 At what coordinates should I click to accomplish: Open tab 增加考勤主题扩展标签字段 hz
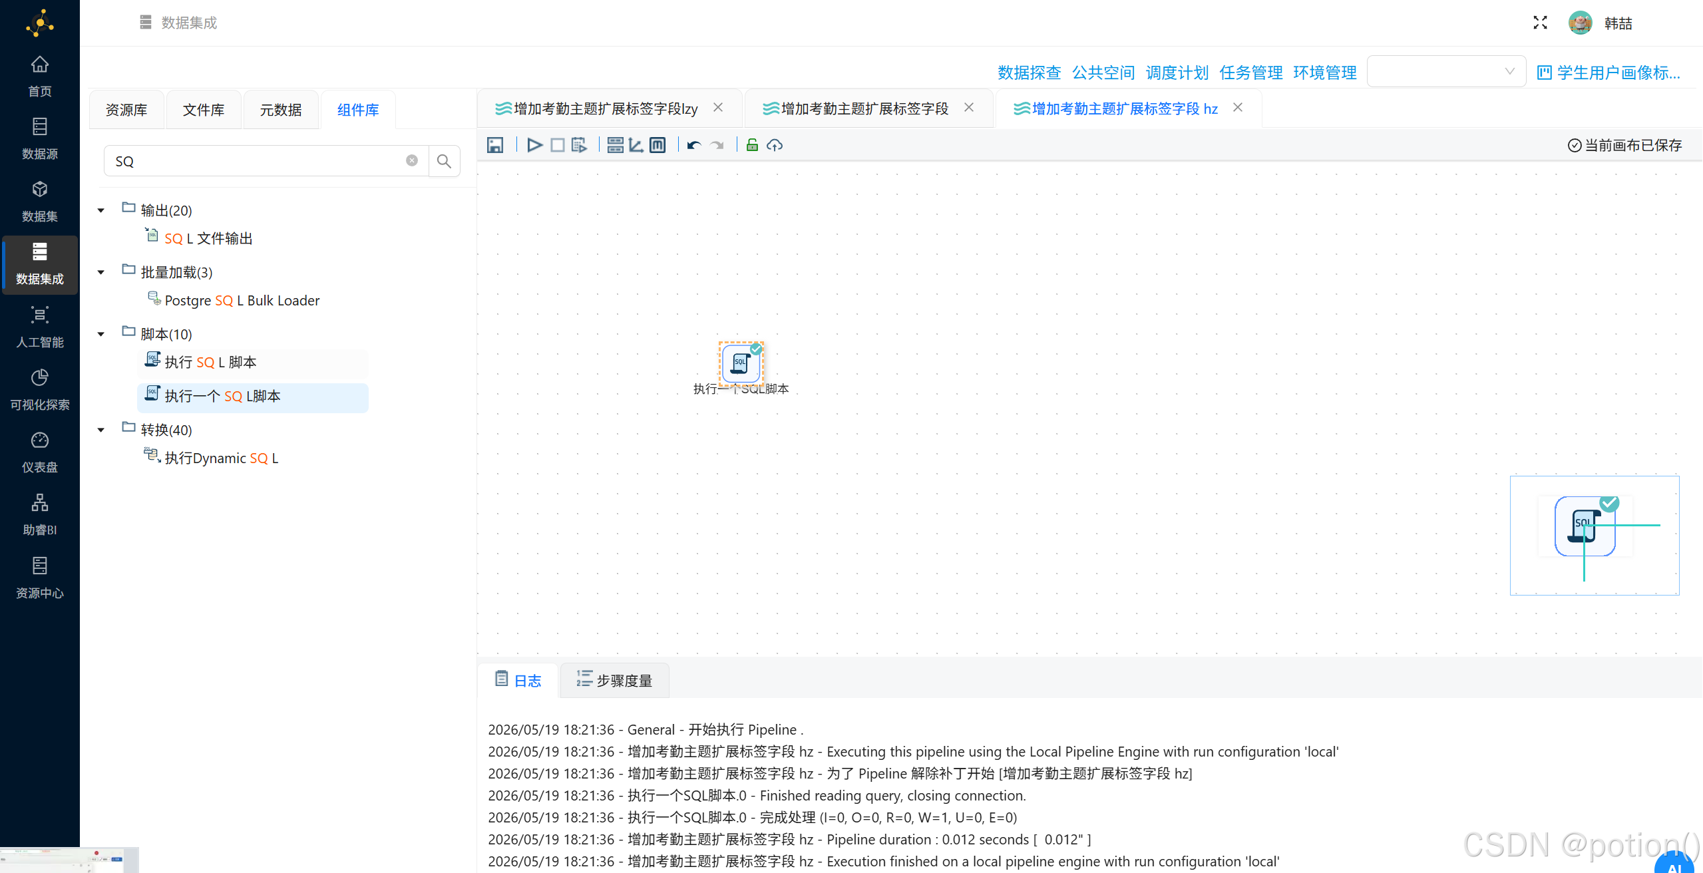1125,108
